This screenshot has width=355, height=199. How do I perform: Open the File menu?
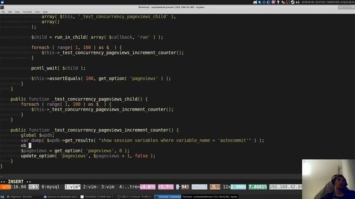pos(3,12)
